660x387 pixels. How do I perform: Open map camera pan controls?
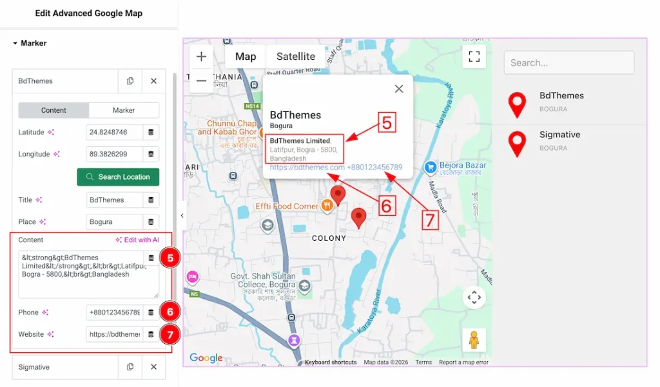[x=474, y=297]
